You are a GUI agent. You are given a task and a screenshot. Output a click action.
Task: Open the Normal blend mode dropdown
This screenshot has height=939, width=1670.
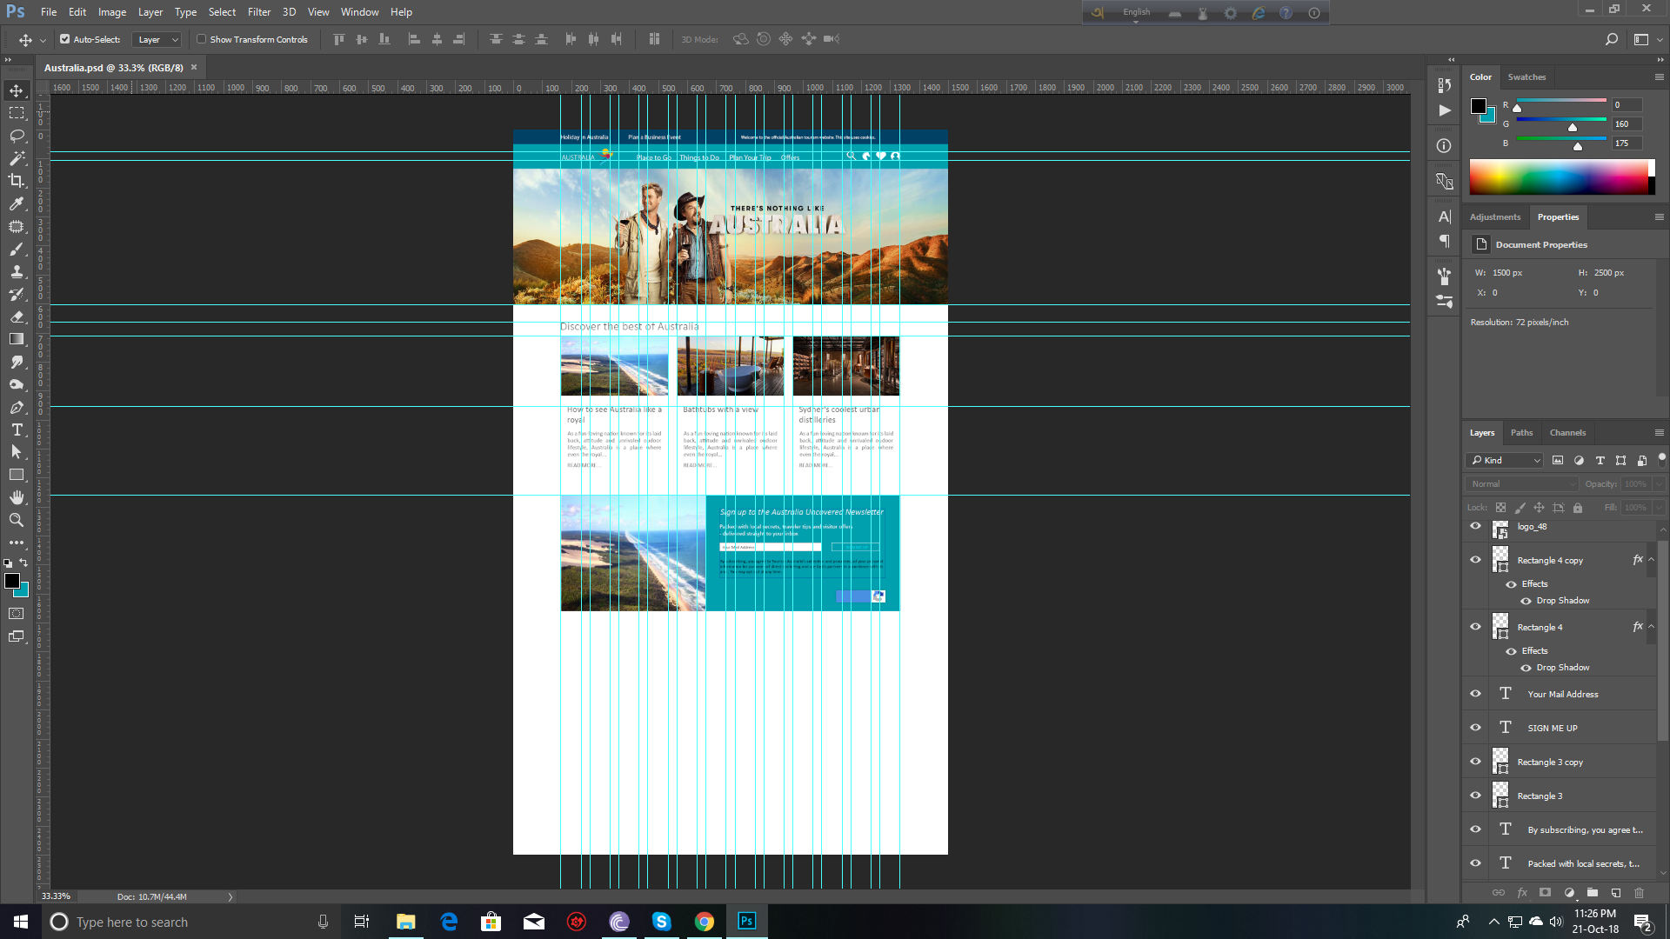point(1522,484)
